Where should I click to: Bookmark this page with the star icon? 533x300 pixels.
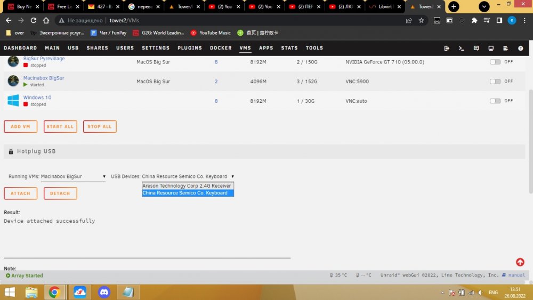click(422, 20)
